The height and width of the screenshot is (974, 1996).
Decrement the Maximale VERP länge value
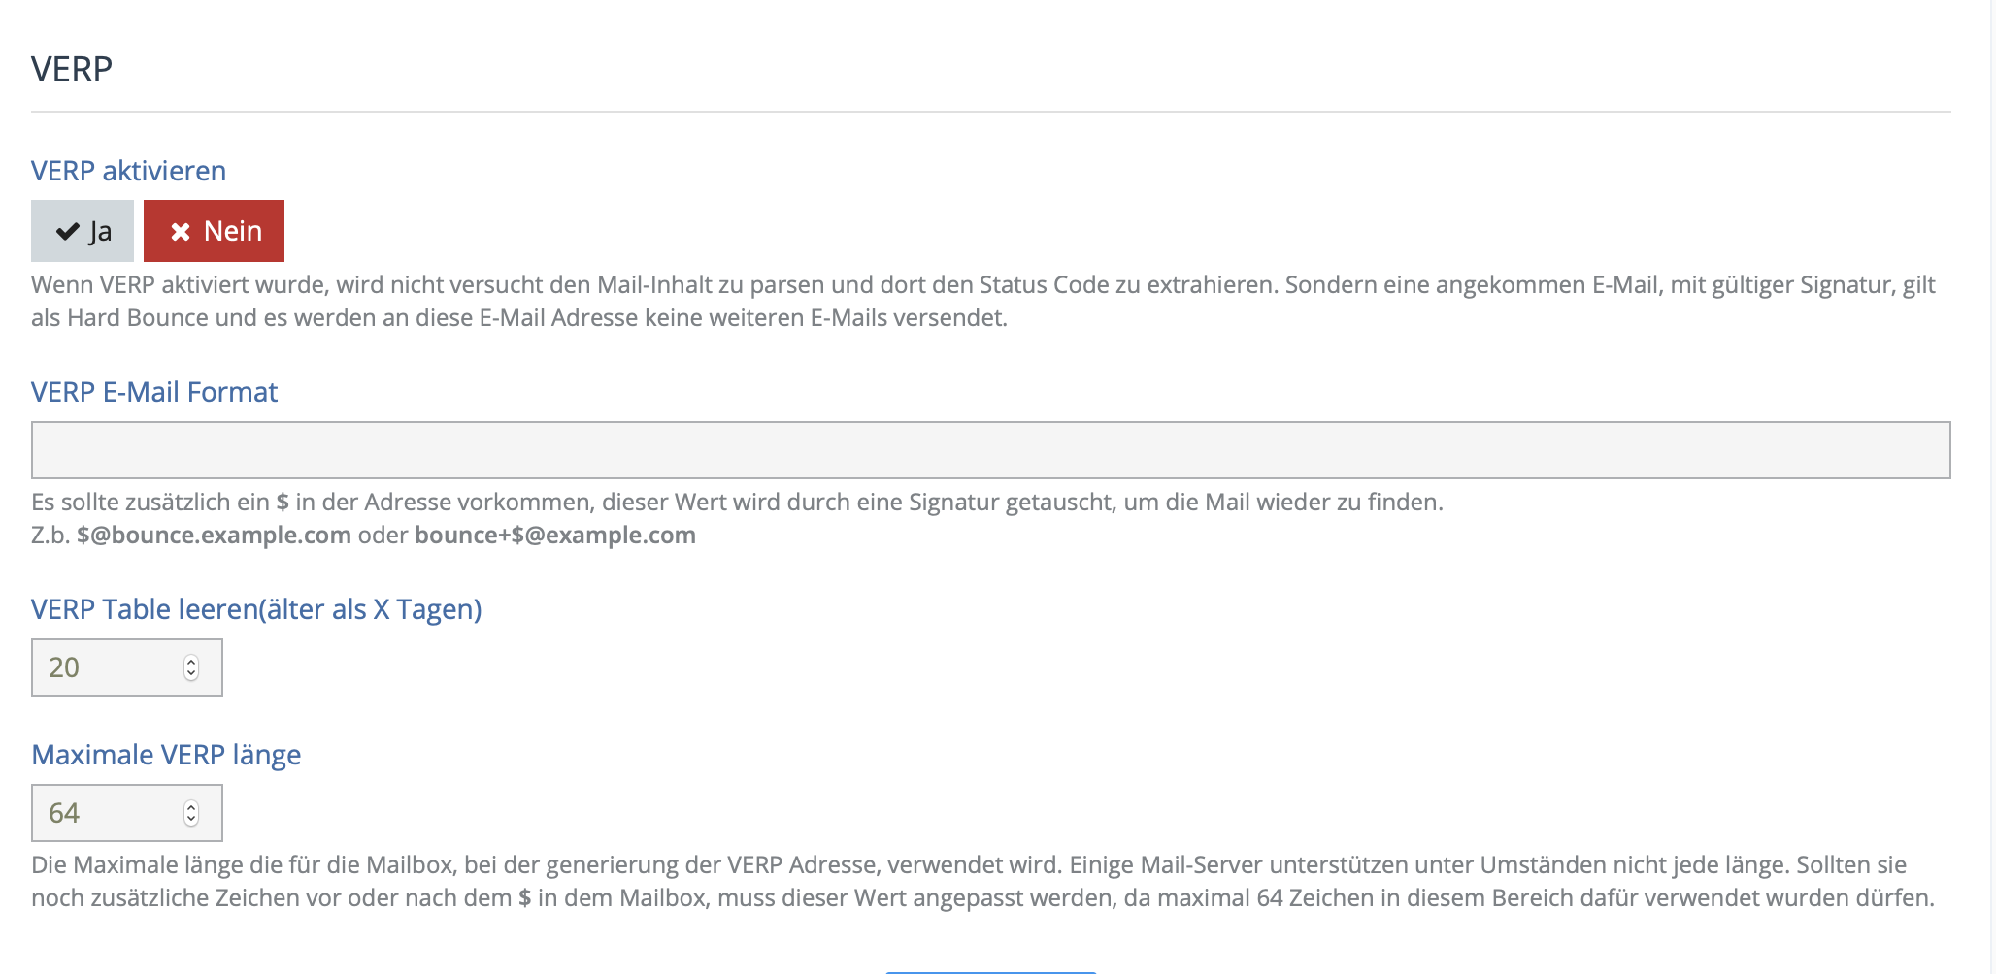coord(191,819)
